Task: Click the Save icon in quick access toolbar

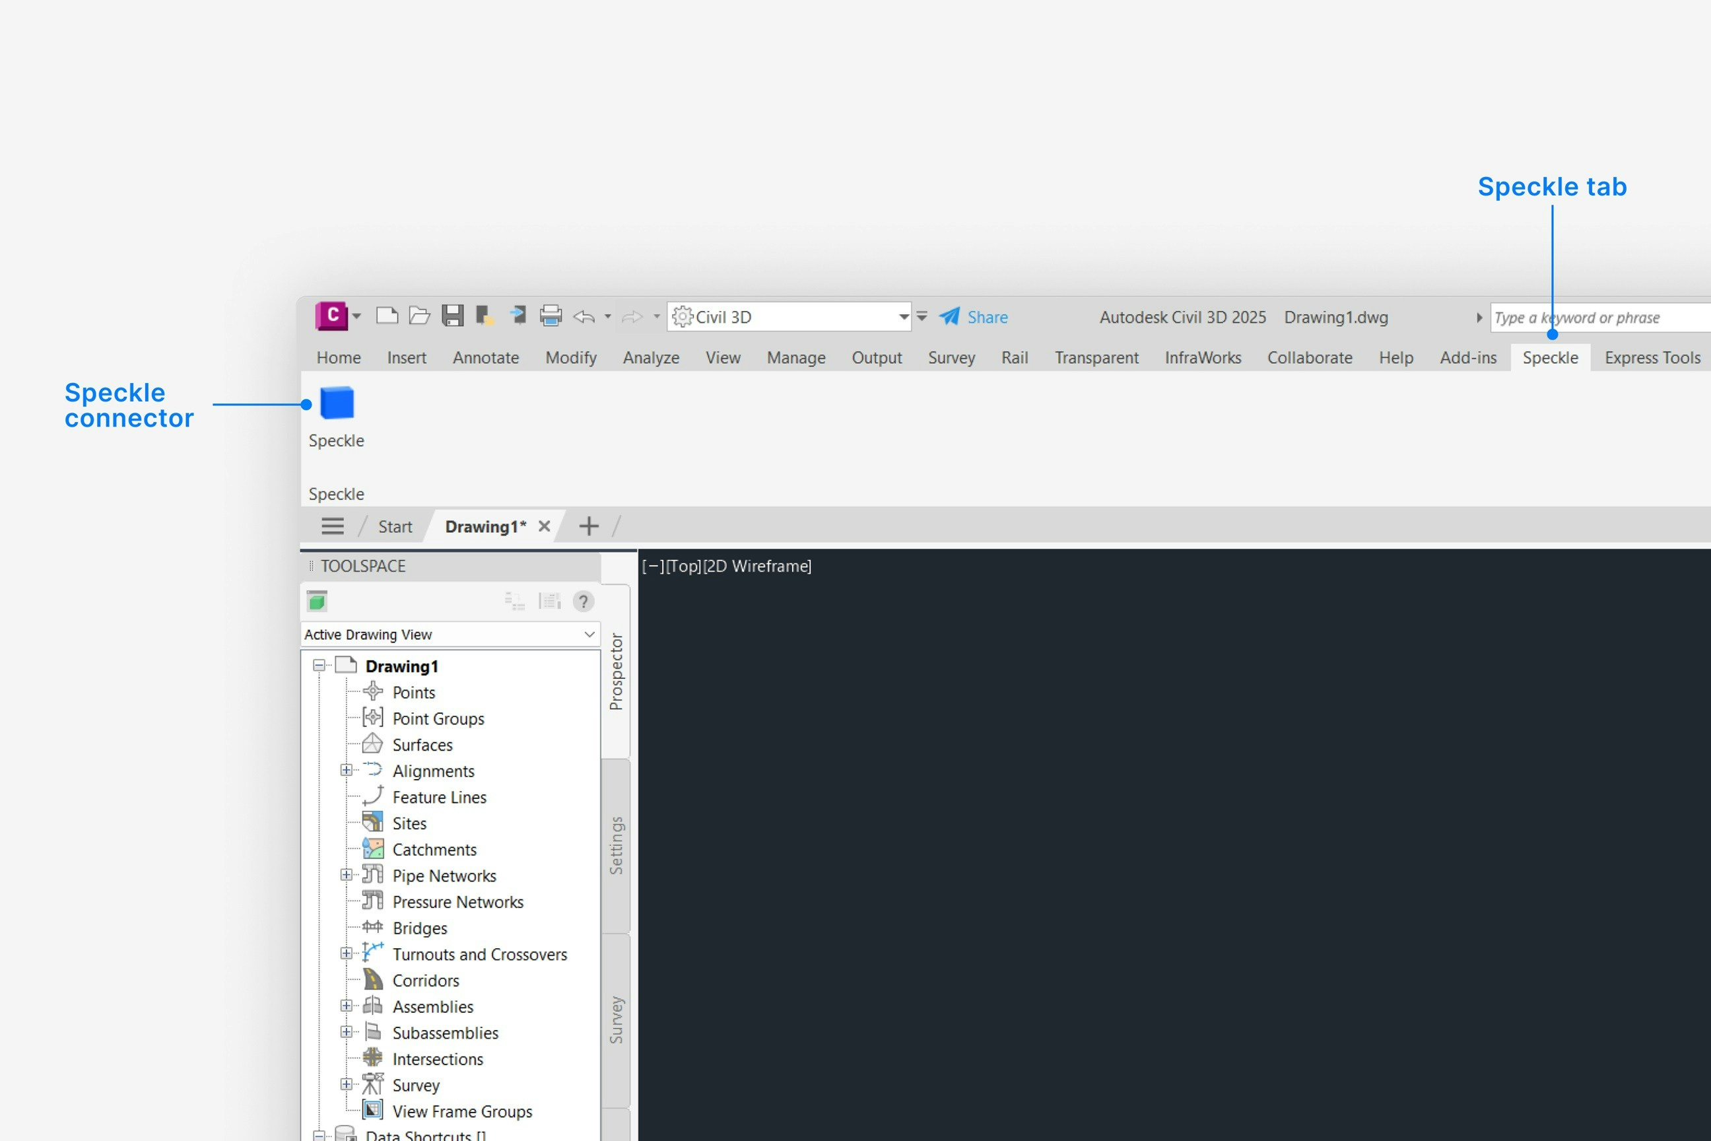Action: (452, 316)
